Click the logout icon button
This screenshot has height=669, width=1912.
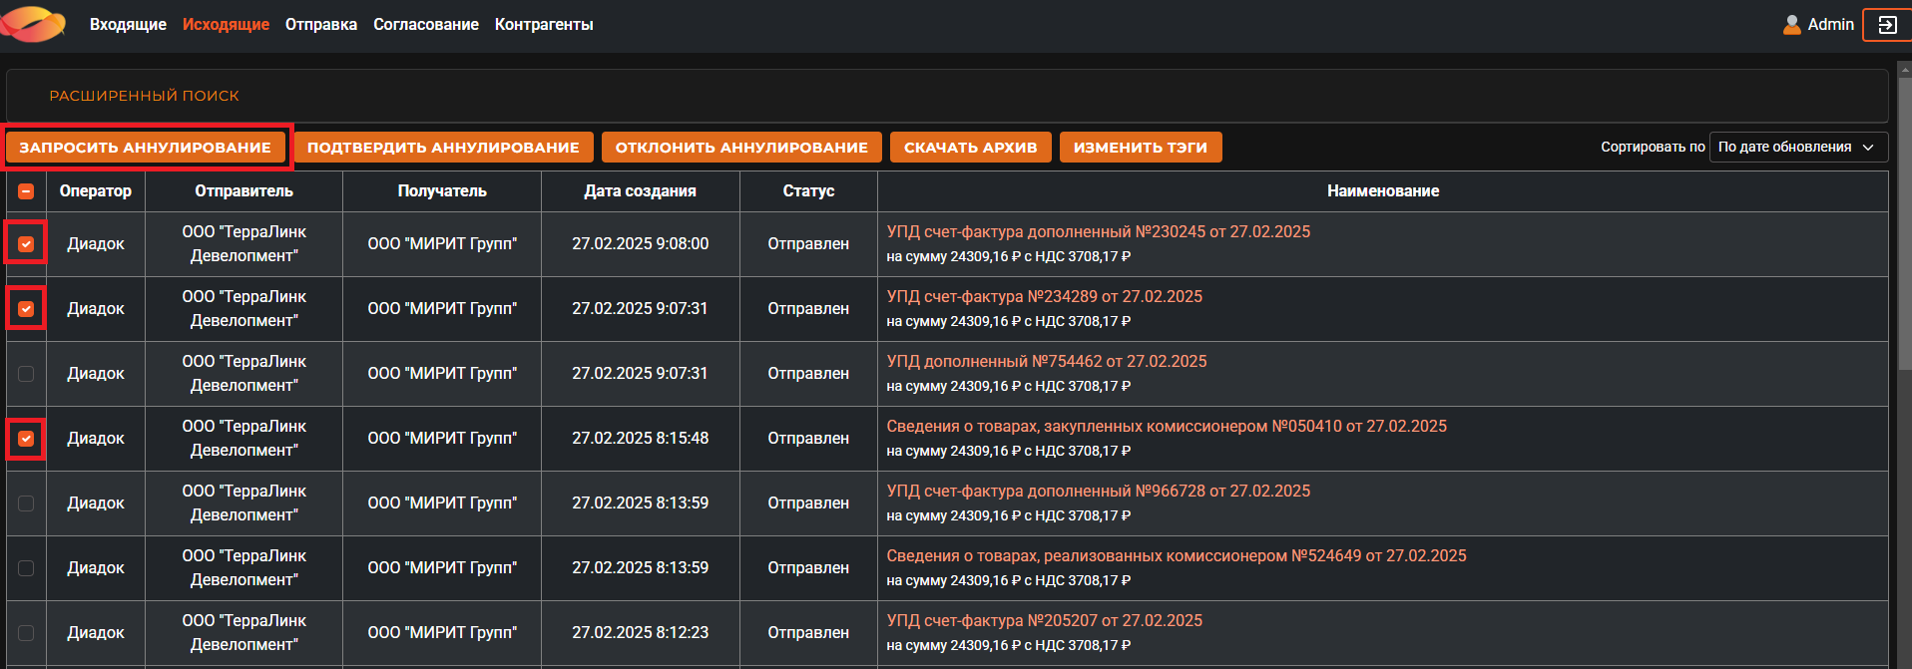[1887, 25]
